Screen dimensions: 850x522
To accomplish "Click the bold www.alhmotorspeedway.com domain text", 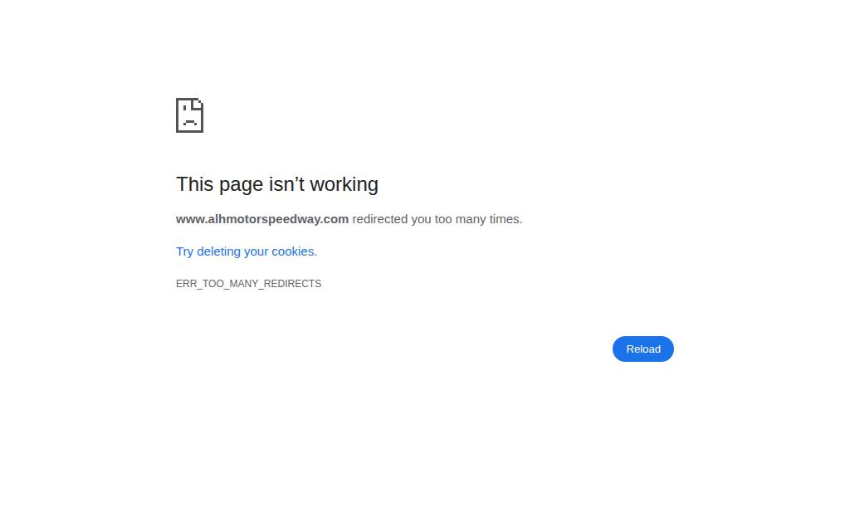I will click(261, 219).
